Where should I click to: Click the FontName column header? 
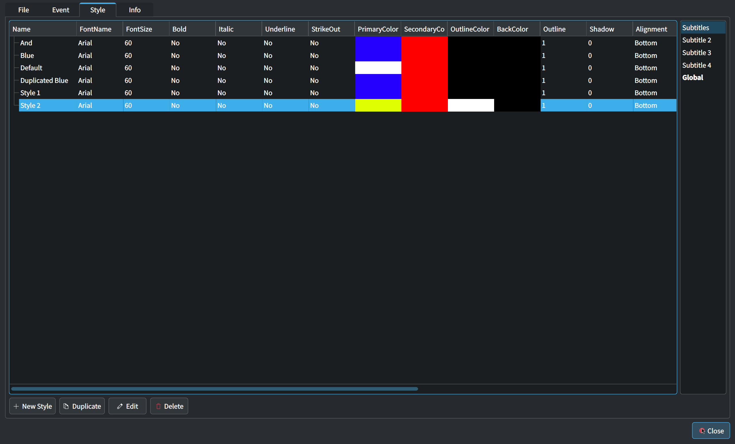click(x=95, y=29)
